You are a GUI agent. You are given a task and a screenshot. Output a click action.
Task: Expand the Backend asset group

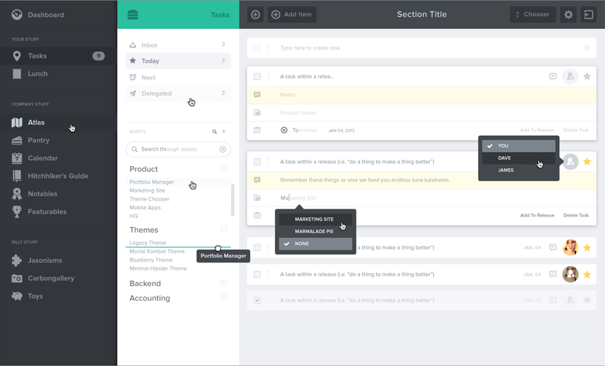224,283
